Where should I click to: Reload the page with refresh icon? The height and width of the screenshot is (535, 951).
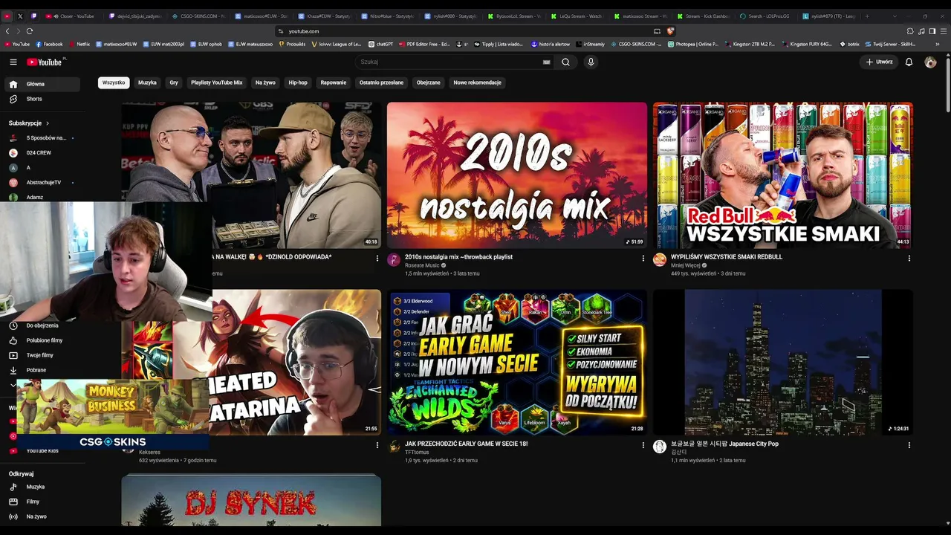[x=29, y=31]
